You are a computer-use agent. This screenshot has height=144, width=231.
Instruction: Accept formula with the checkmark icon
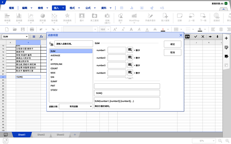pos(195,37)
